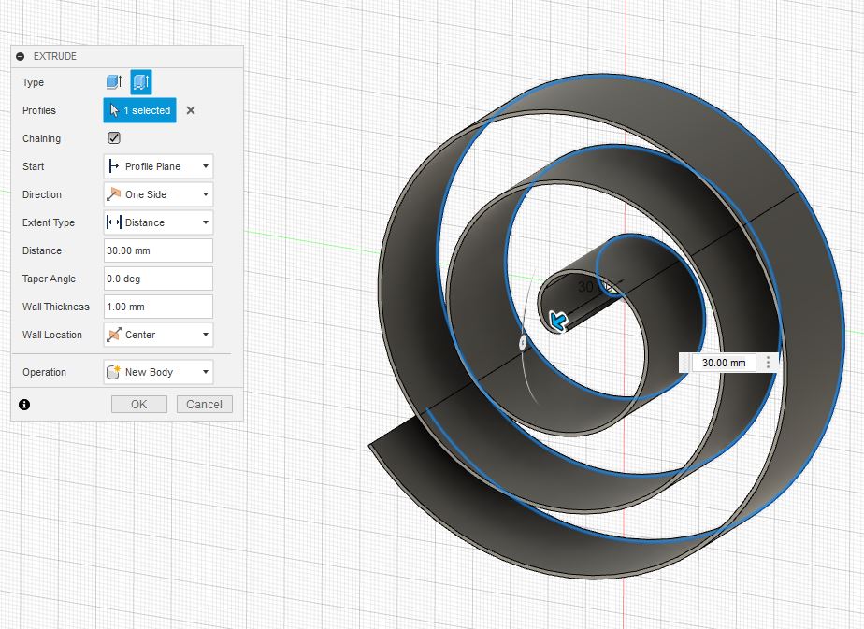The image size is (864, 629).
Task: Select the solid extrude Type icon
Action: coord(114,82)
